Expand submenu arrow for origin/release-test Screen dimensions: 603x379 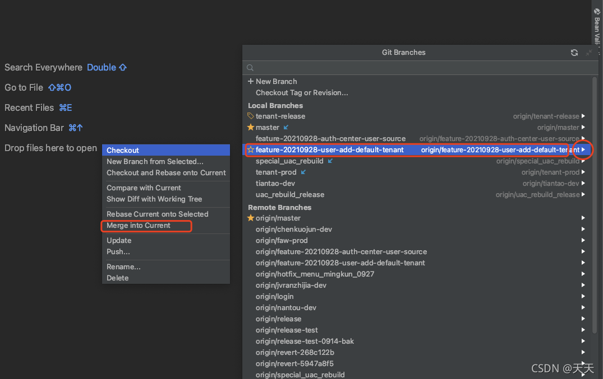coord(583,330)
